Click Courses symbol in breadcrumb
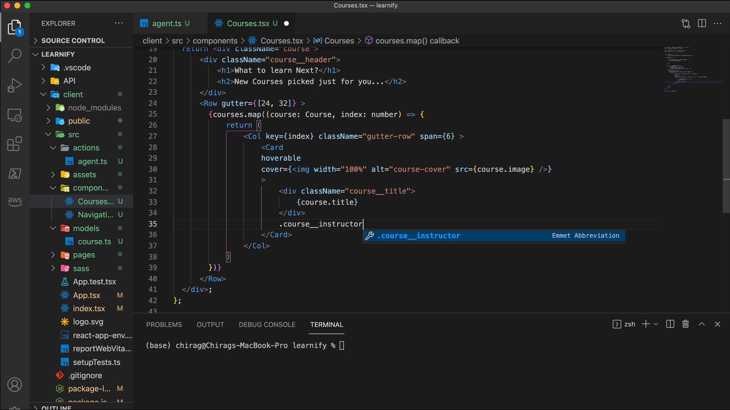 click(339, 41)
